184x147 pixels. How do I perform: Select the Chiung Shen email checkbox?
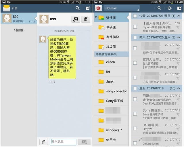[135, 143]
